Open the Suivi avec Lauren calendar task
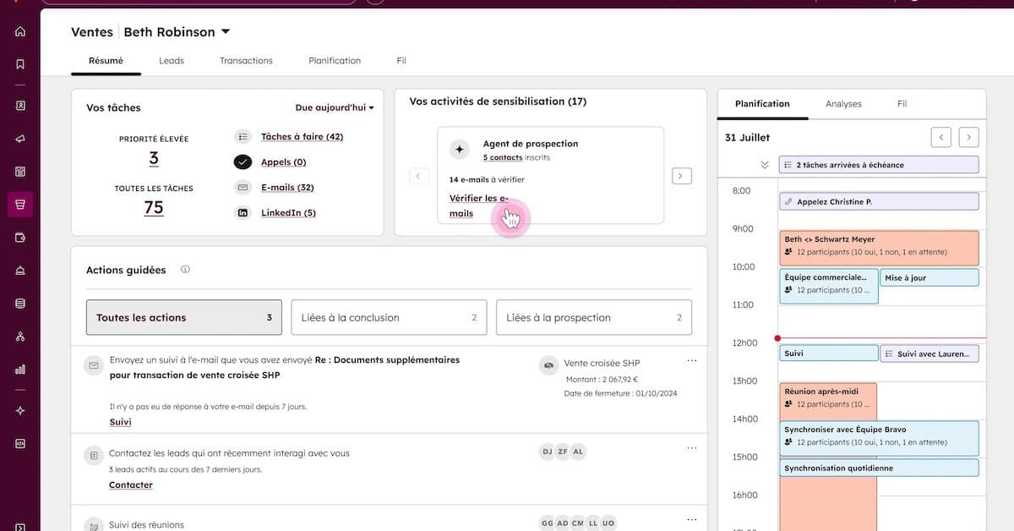Screen dimensions: 1014x531 (x=929, y=353)
